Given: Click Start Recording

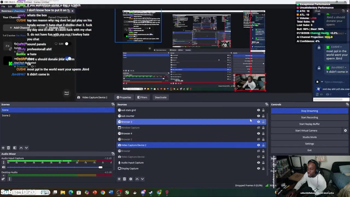Looking at the screenshot, I should click(x=310, y=117).
